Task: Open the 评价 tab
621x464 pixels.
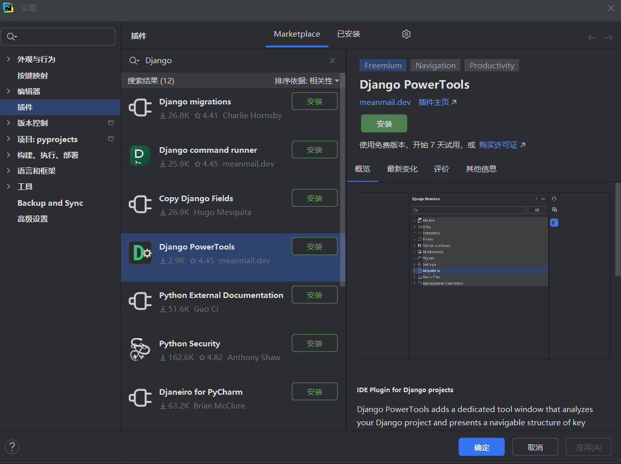Action: click(x=442, y=169)
